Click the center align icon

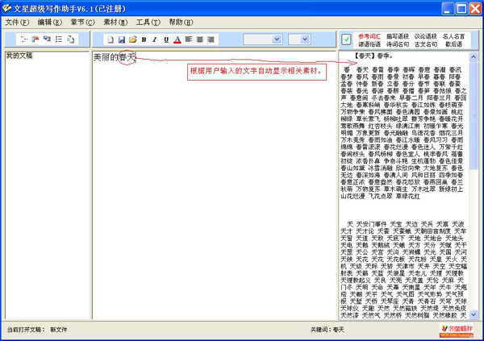[x=199, y=40]
